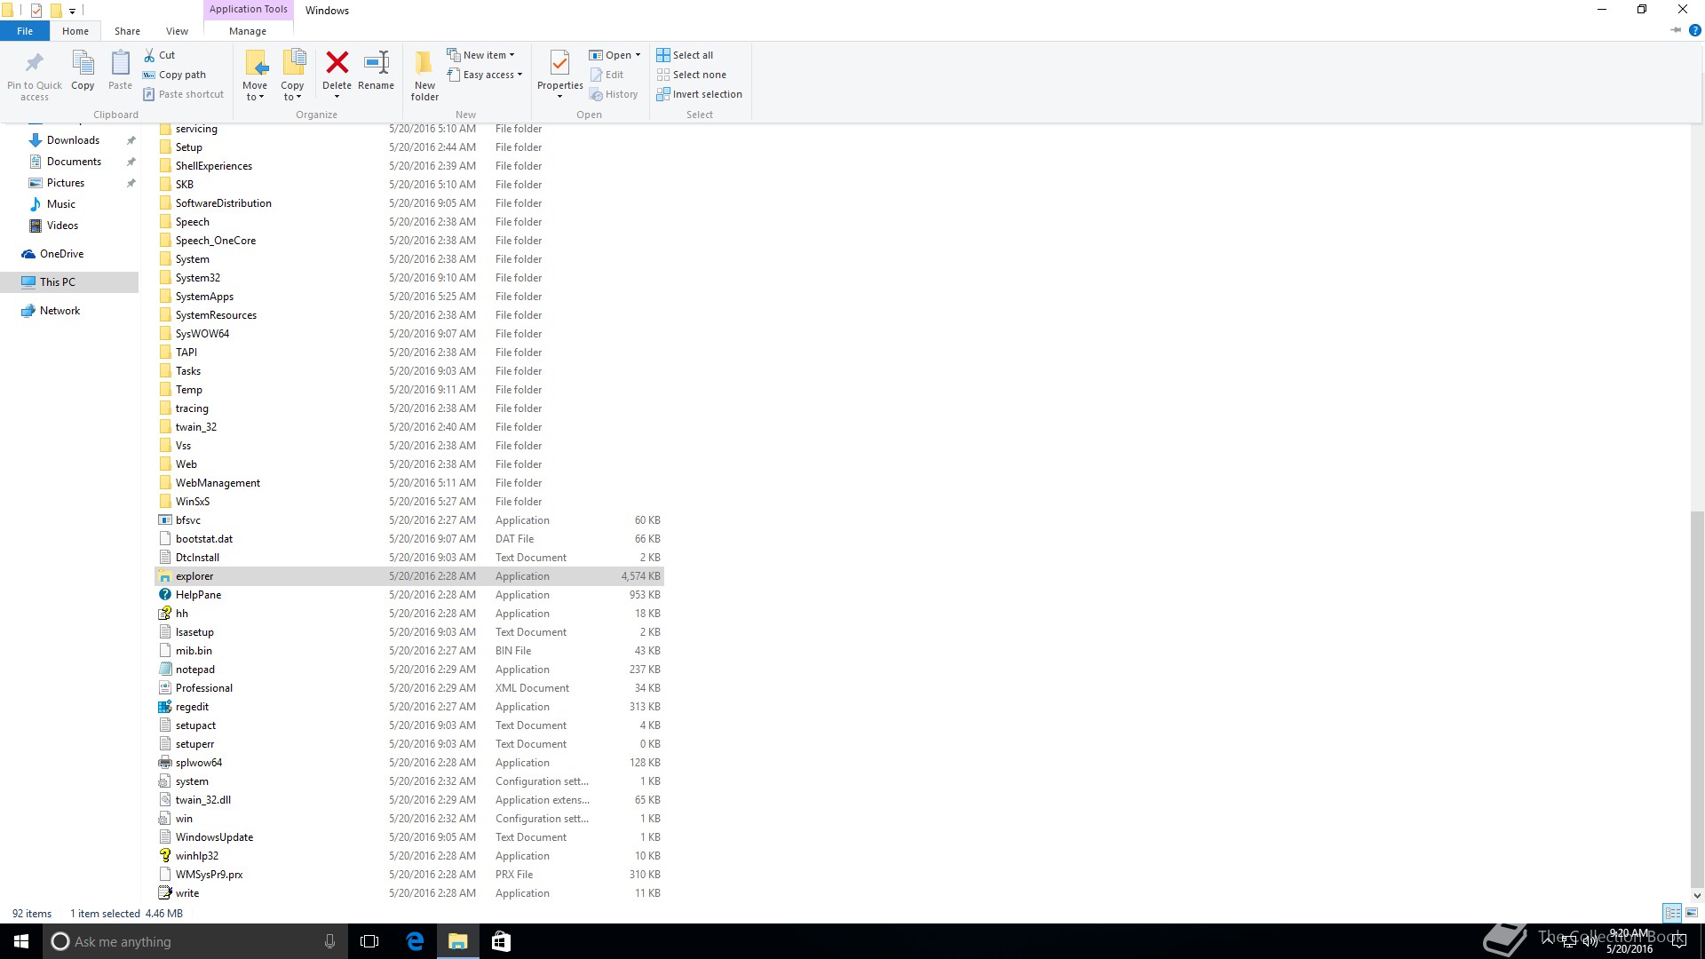Click Select all button
Viewport: 1705px width, 959px height.
685,55
